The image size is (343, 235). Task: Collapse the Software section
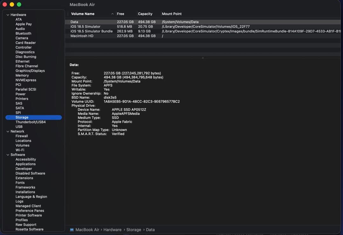pyautogui.click(x=8, y=155)
